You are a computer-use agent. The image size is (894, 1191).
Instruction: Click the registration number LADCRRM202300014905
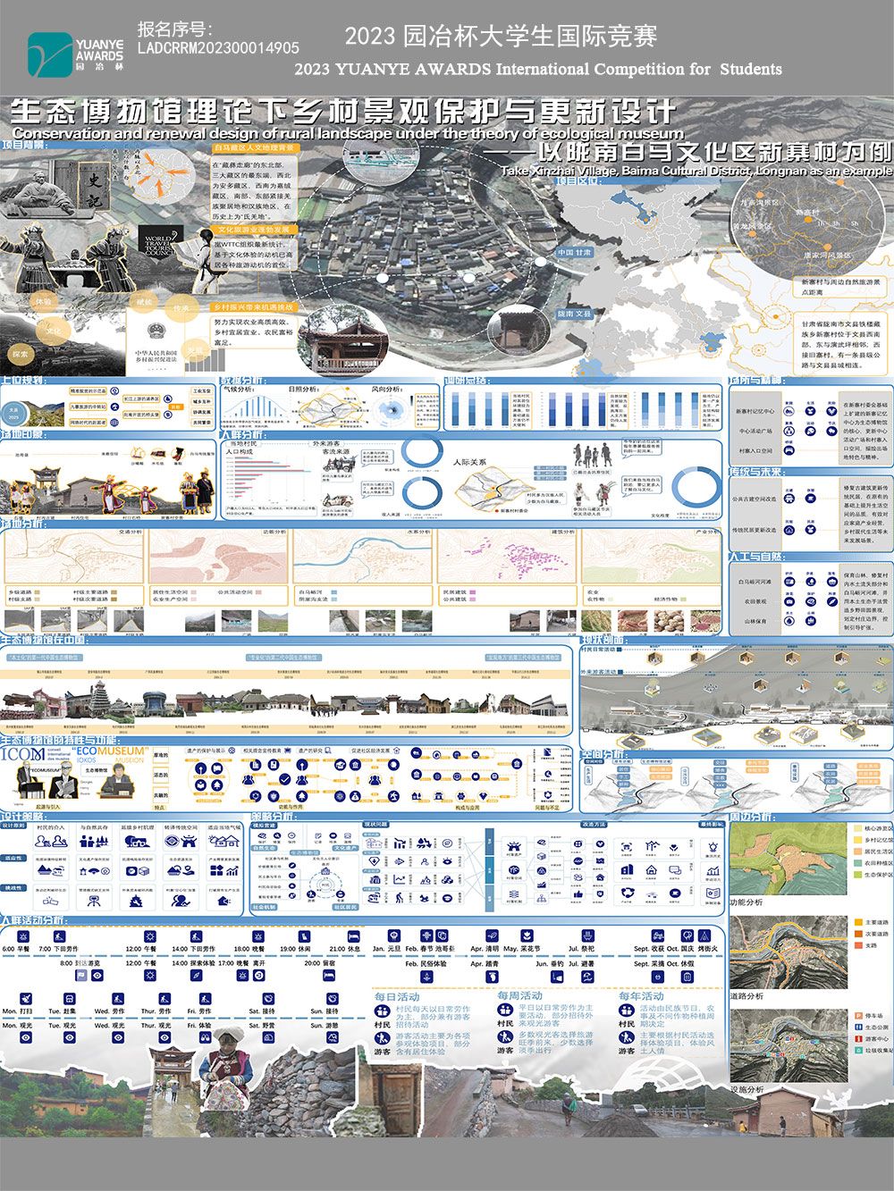point(218,47)
